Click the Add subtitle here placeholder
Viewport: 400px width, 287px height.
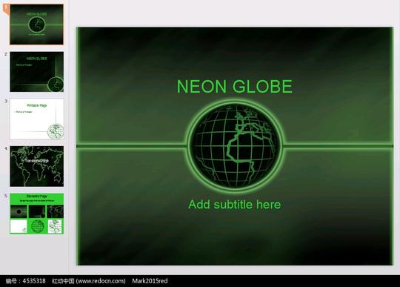(x=234, y=205)
